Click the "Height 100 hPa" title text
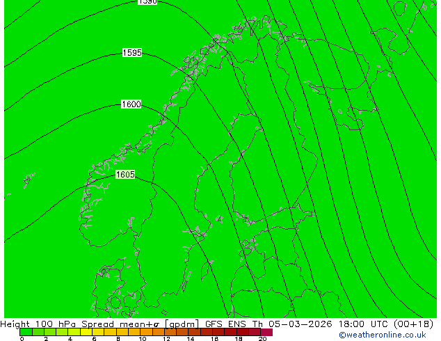This screenshot has height=341, width=441. (x=38, y=324)
